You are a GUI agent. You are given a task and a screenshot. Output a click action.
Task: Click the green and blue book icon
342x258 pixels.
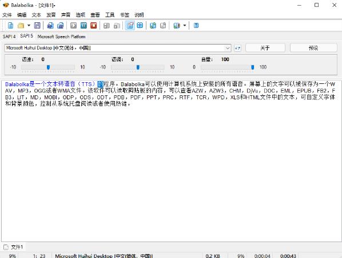(x=153, y=26)
